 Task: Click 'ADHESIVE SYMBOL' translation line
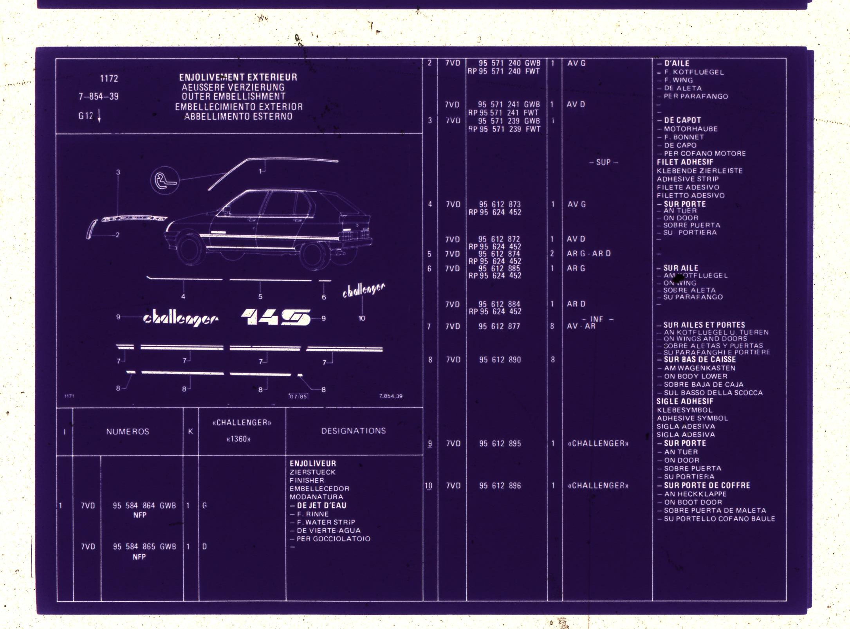pos(692,418)
